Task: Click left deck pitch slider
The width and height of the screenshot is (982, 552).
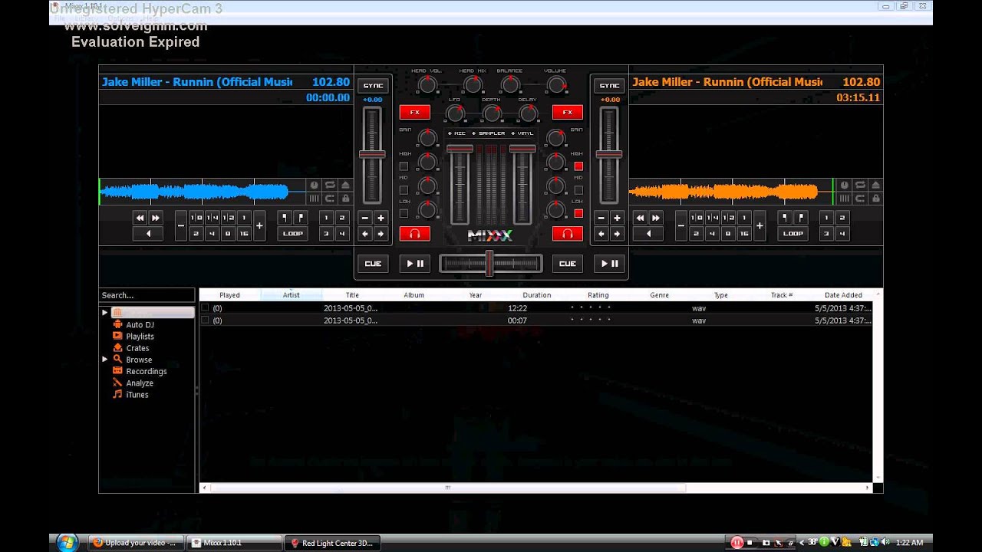Action: point(372,156)
